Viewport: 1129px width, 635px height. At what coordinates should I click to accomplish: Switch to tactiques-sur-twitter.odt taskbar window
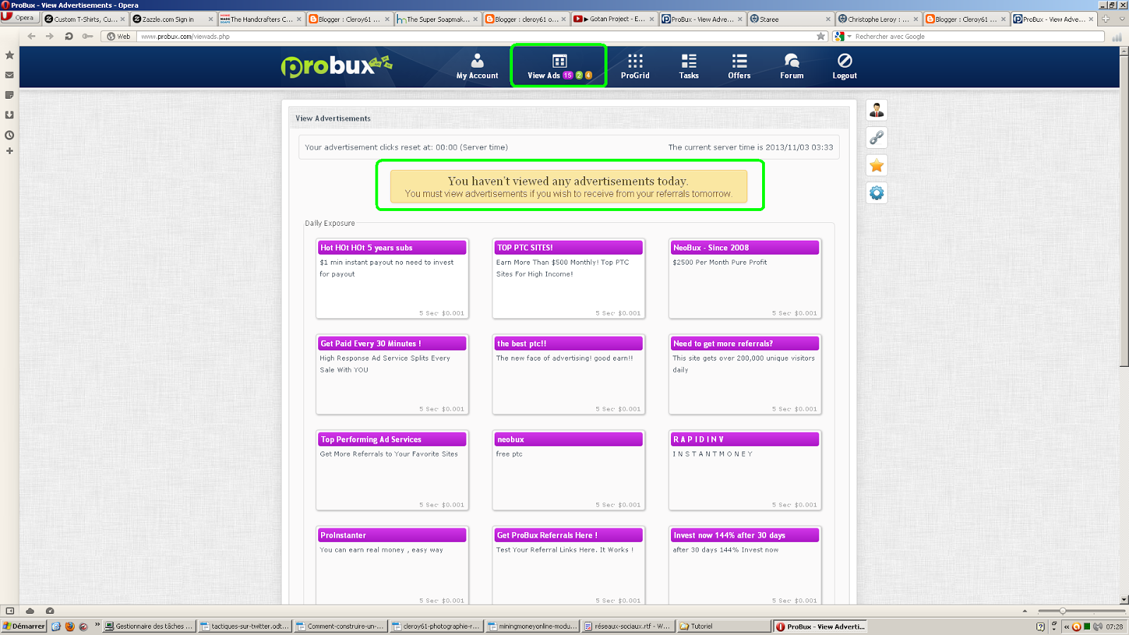pyautogui.click(x=245, y=626)
